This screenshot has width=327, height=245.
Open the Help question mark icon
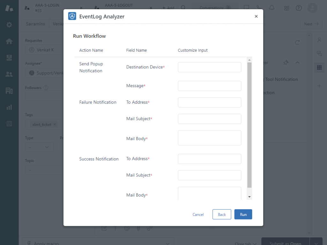pos(299,8)
